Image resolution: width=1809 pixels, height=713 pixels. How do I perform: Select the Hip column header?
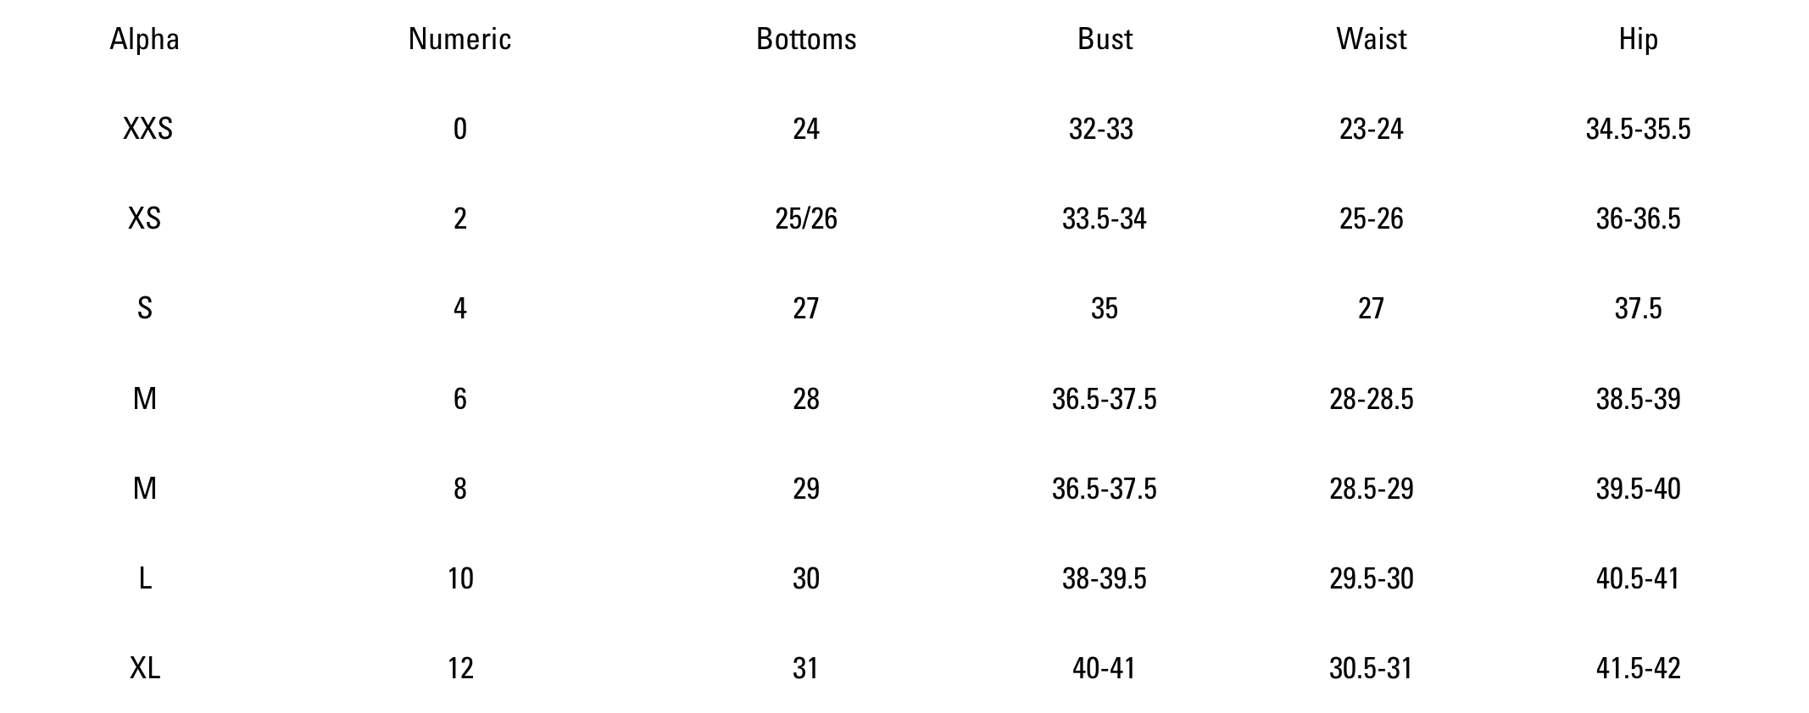pos(1638,40)
